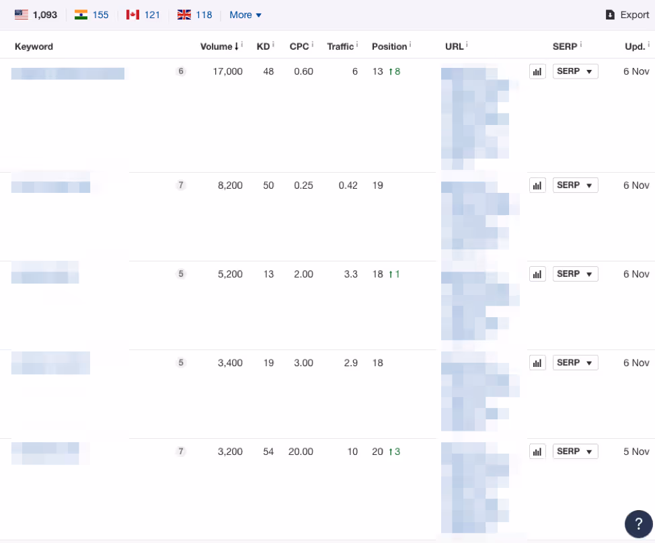Click volume value 8,200
The height and width of the screenshot is (543, 655).
click(230, 185)
